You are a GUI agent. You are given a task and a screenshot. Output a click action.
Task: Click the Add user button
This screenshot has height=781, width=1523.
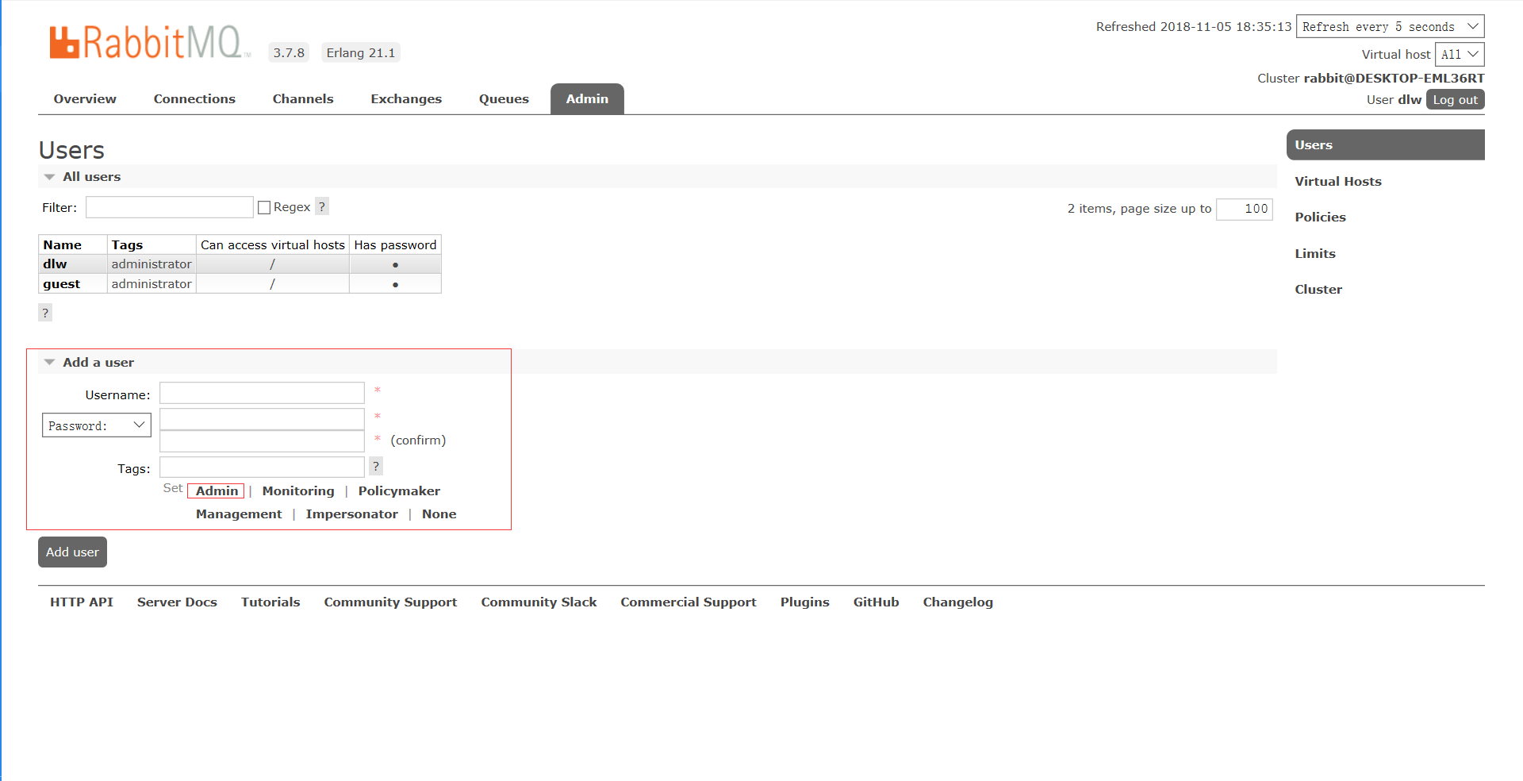pyautogui.click(x=72, y=552)
